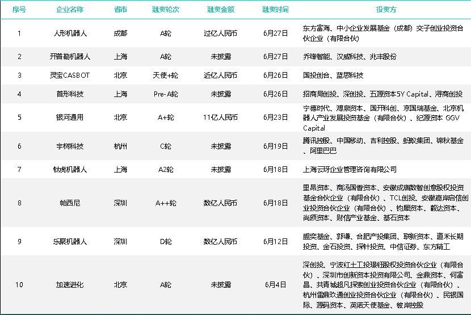
Task: Click 6月27日 in the 开普勒机器人 row
Action: pyautogui.click(x=275, y=57)
